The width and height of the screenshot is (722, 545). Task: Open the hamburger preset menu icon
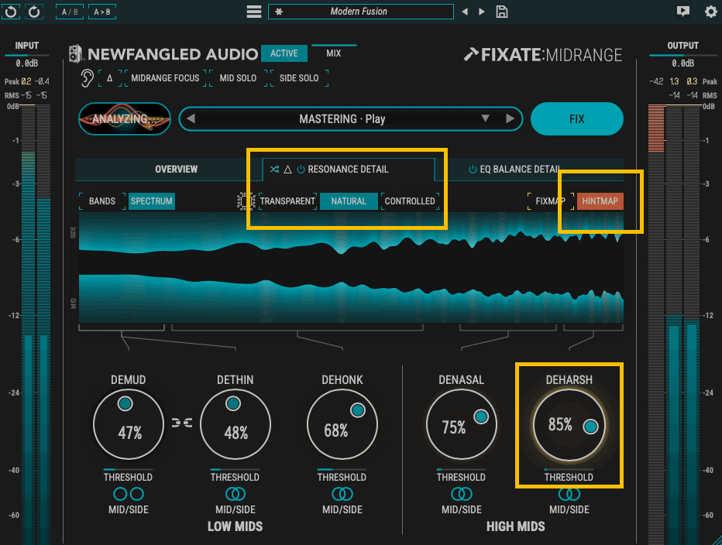point(254,12)
